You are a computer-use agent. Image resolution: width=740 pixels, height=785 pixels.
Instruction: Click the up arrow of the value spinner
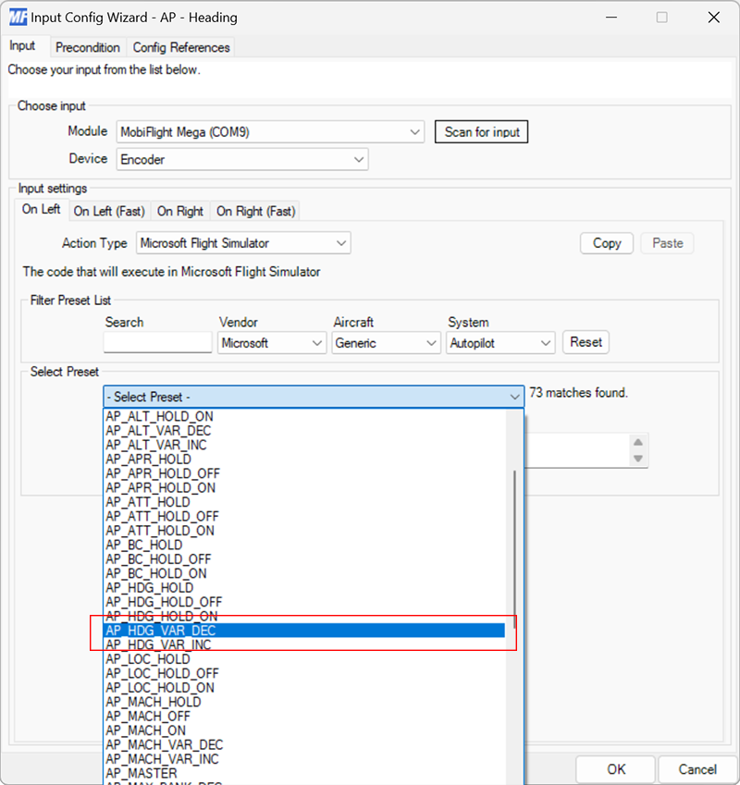pos(638,443)
